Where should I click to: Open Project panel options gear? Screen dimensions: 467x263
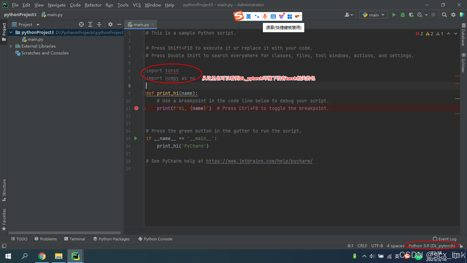[110, 24]
